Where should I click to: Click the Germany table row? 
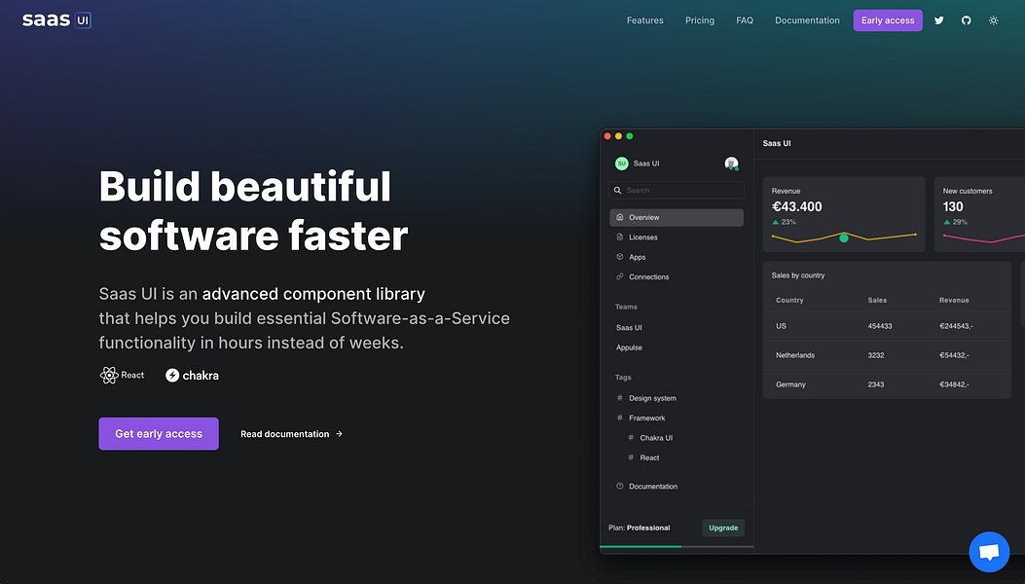[887, 384]
